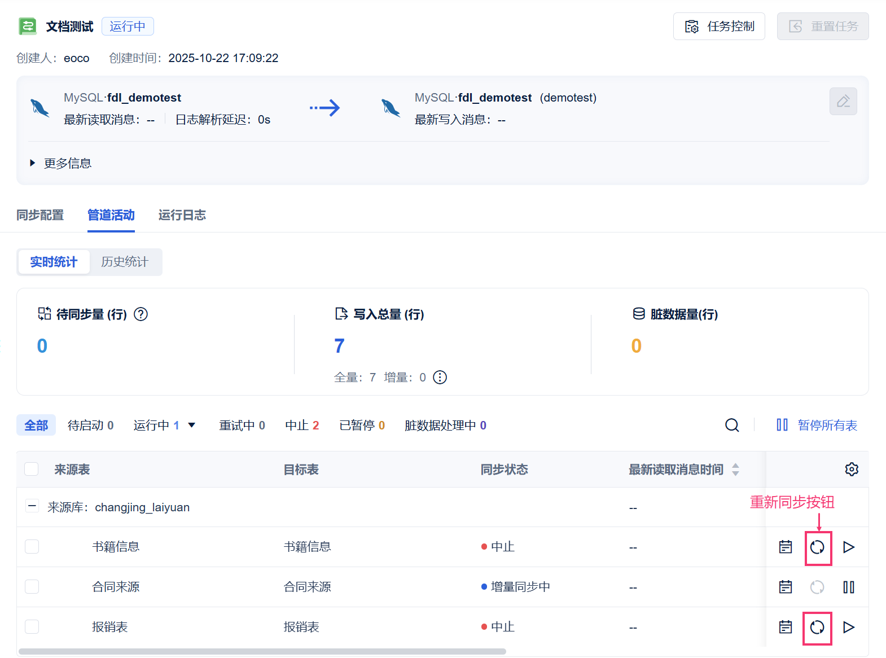
Task: Check the 合同来源 row checkbox
Action: [x=32, y=586]
